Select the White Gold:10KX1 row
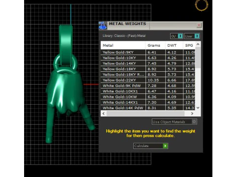The image size is (236, 177). [x=148, y=91]
